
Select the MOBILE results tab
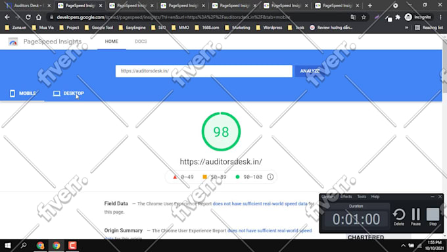coord(23,93)
